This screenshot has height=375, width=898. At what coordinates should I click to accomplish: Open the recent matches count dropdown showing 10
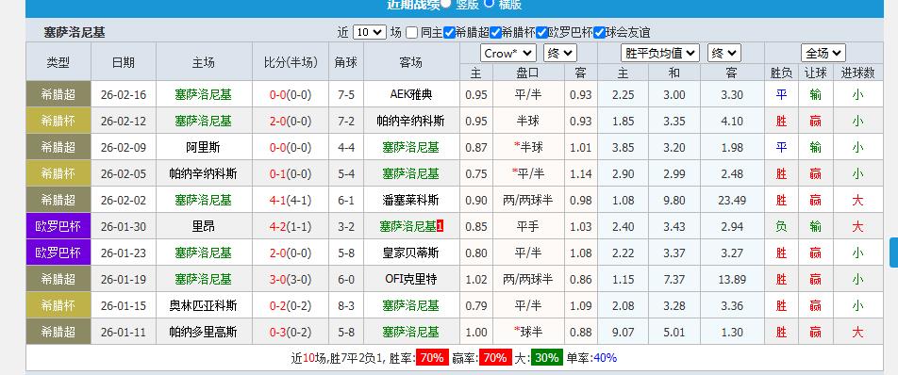[370, 33]
